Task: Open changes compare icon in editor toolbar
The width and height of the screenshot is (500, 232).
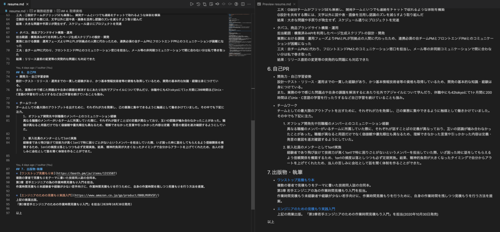Action: pos(205,4)
